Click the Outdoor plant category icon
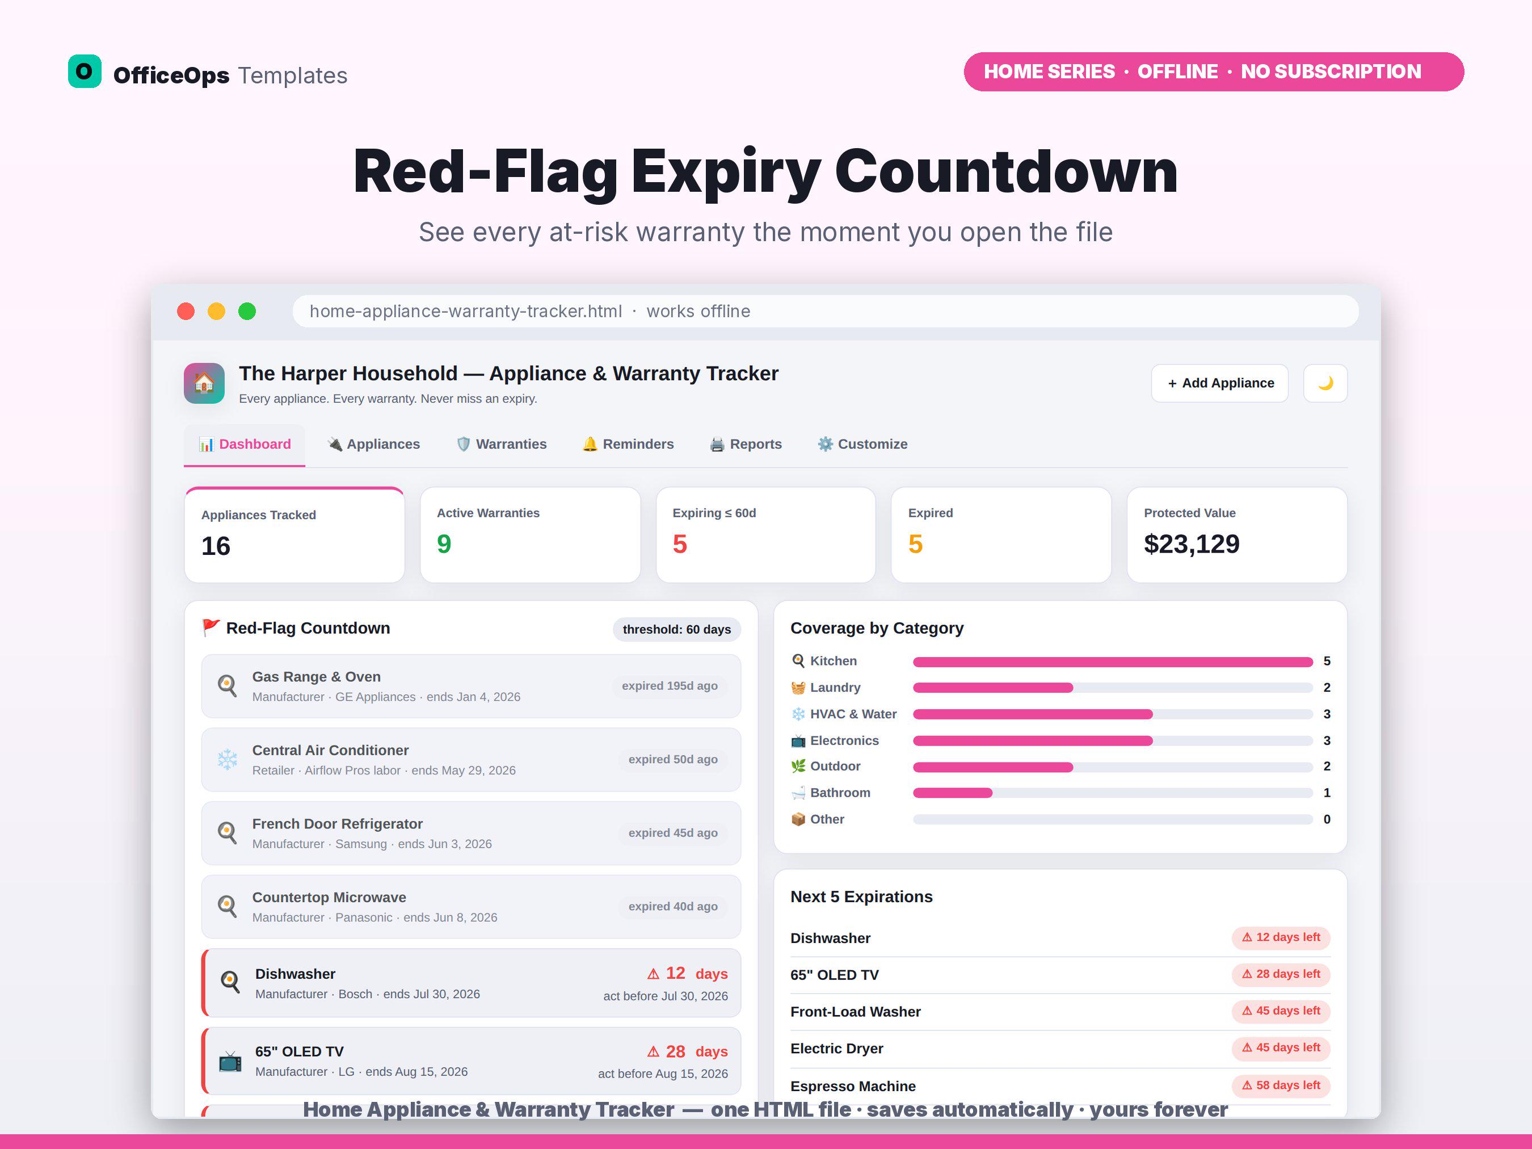The image size is (1532, 1149). [798, 766]
